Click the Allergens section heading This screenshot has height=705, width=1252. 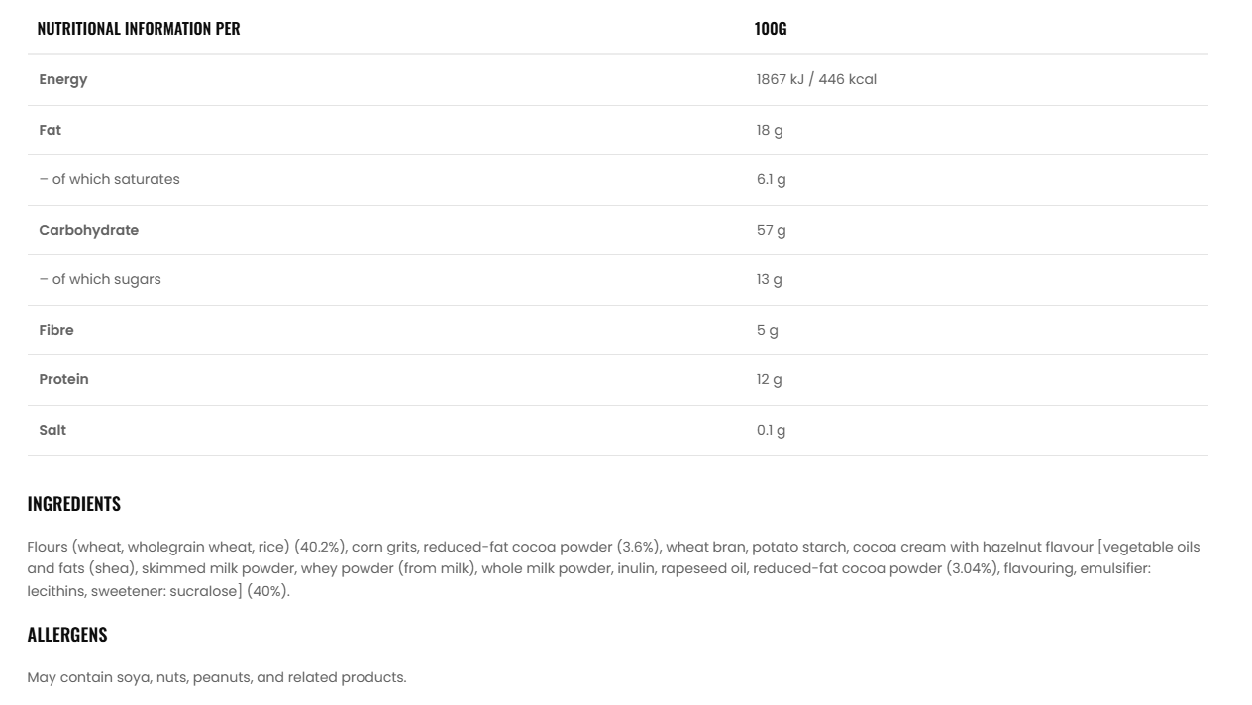point(67,635)
